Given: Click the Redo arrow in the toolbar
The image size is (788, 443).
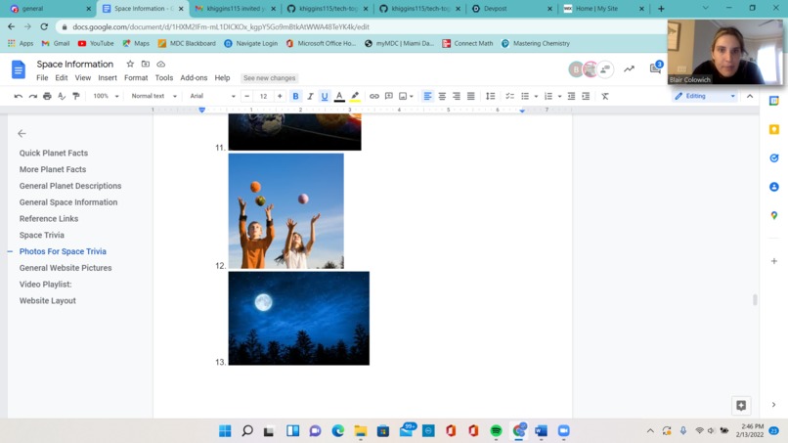Looking at the screenshot, I should [32, 96].
